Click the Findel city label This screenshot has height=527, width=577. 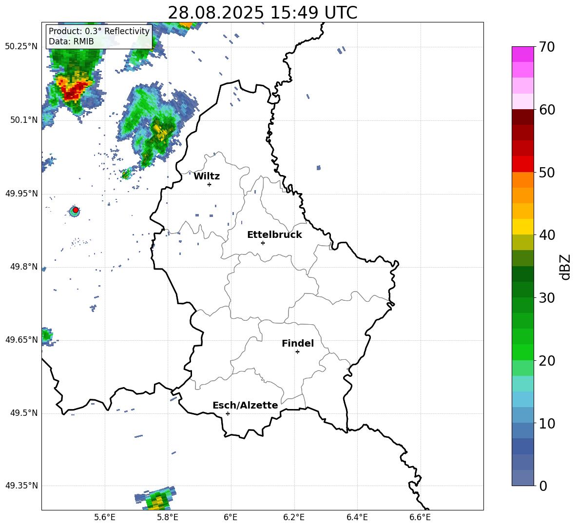pos(298,343)
